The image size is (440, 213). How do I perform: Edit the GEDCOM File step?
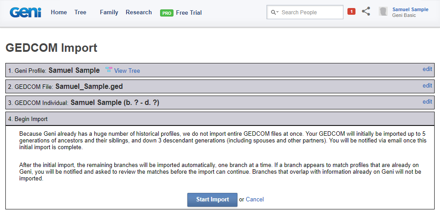427,85
